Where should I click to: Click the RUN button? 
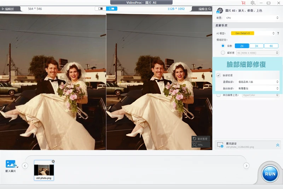coord(270,174)
